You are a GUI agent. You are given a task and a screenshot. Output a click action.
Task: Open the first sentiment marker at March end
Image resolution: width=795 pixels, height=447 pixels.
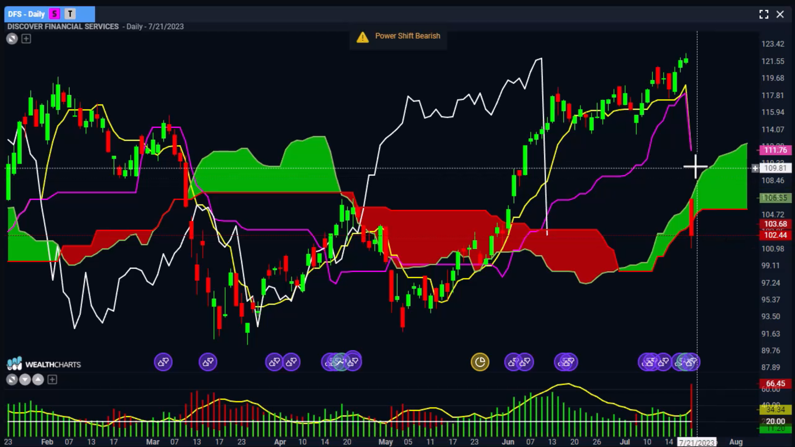pyautogui.click(x=274, y=362)
